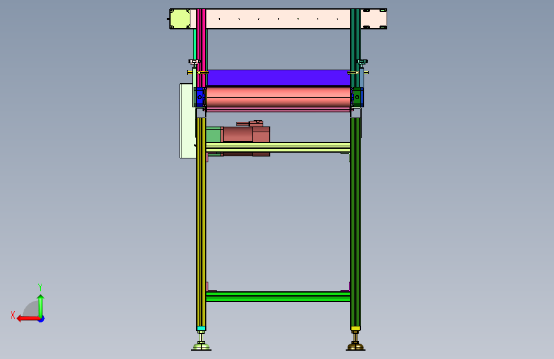Image resolution: width=554 pixels, height=359 pixels.
Task: Select the blue left bearing block
Action: 199,97
